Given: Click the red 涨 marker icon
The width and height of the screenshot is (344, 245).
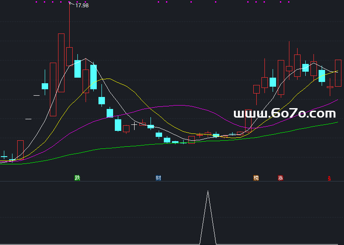Looking at the screenshot, I should click(x=280, y=178).
